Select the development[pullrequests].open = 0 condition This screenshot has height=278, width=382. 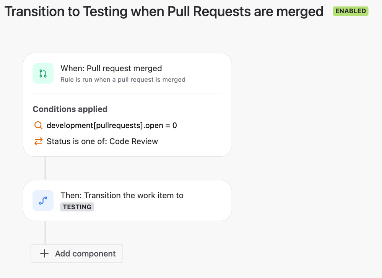112,125
